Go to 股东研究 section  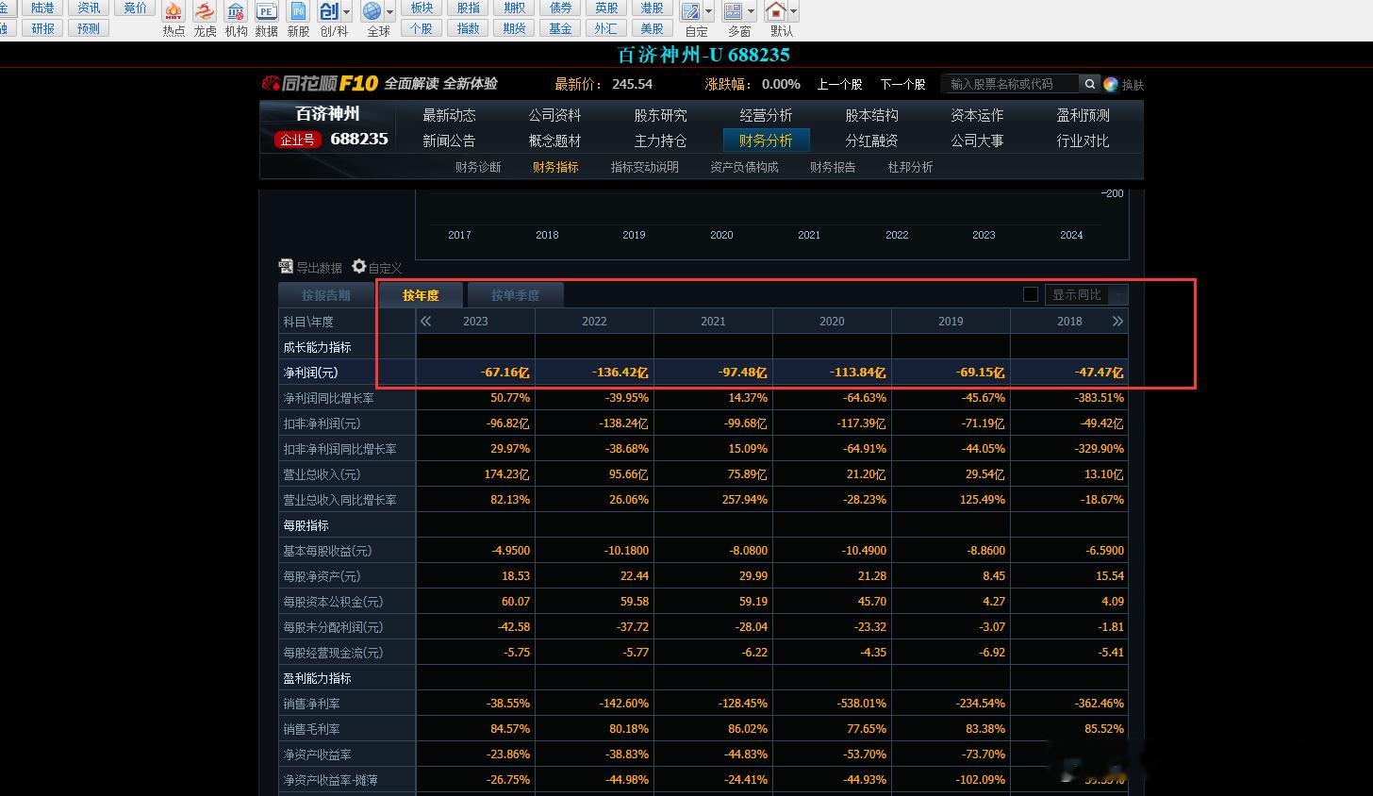(x=660, y=115)
